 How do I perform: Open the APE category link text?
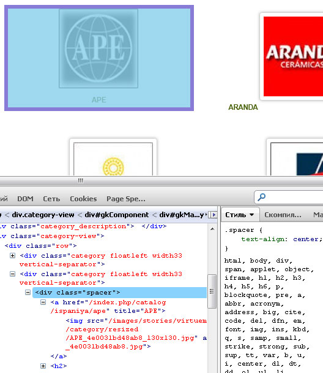tap(99, 99)
